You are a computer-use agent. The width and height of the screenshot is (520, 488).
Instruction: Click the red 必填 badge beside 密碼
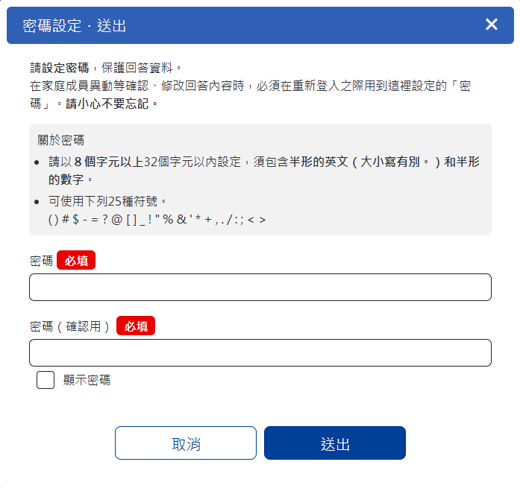pyautogui.click(x=76, y=261)
